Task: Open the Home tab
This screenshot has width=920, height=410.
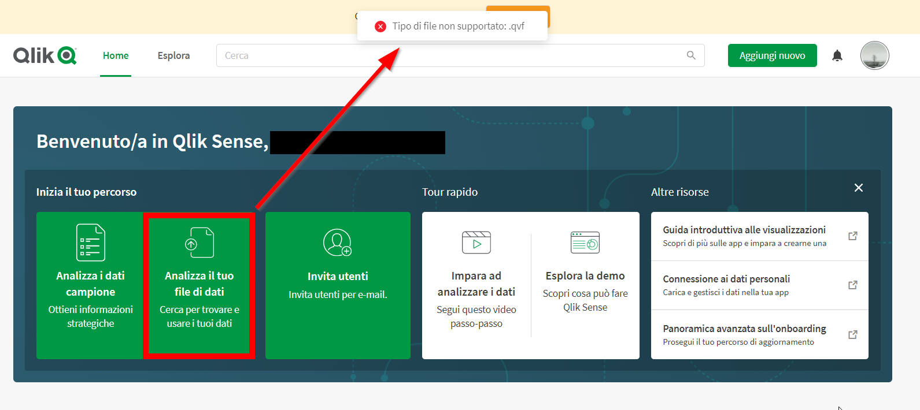Action: click(116, 55)
